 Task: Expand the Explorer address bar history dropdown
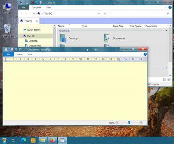(x=99, y=14)
